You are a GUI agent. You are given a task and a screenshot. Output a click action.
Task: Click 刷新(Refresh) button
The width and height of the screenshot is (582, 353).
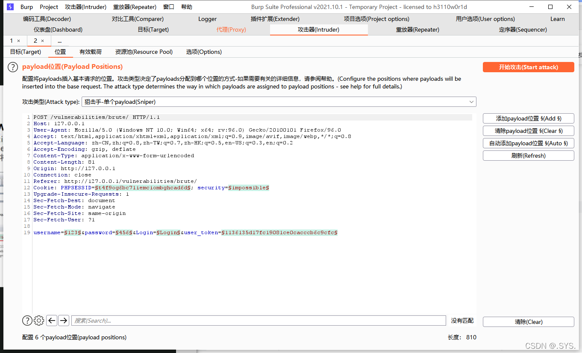pyautogui.click(x=529, y=156)
